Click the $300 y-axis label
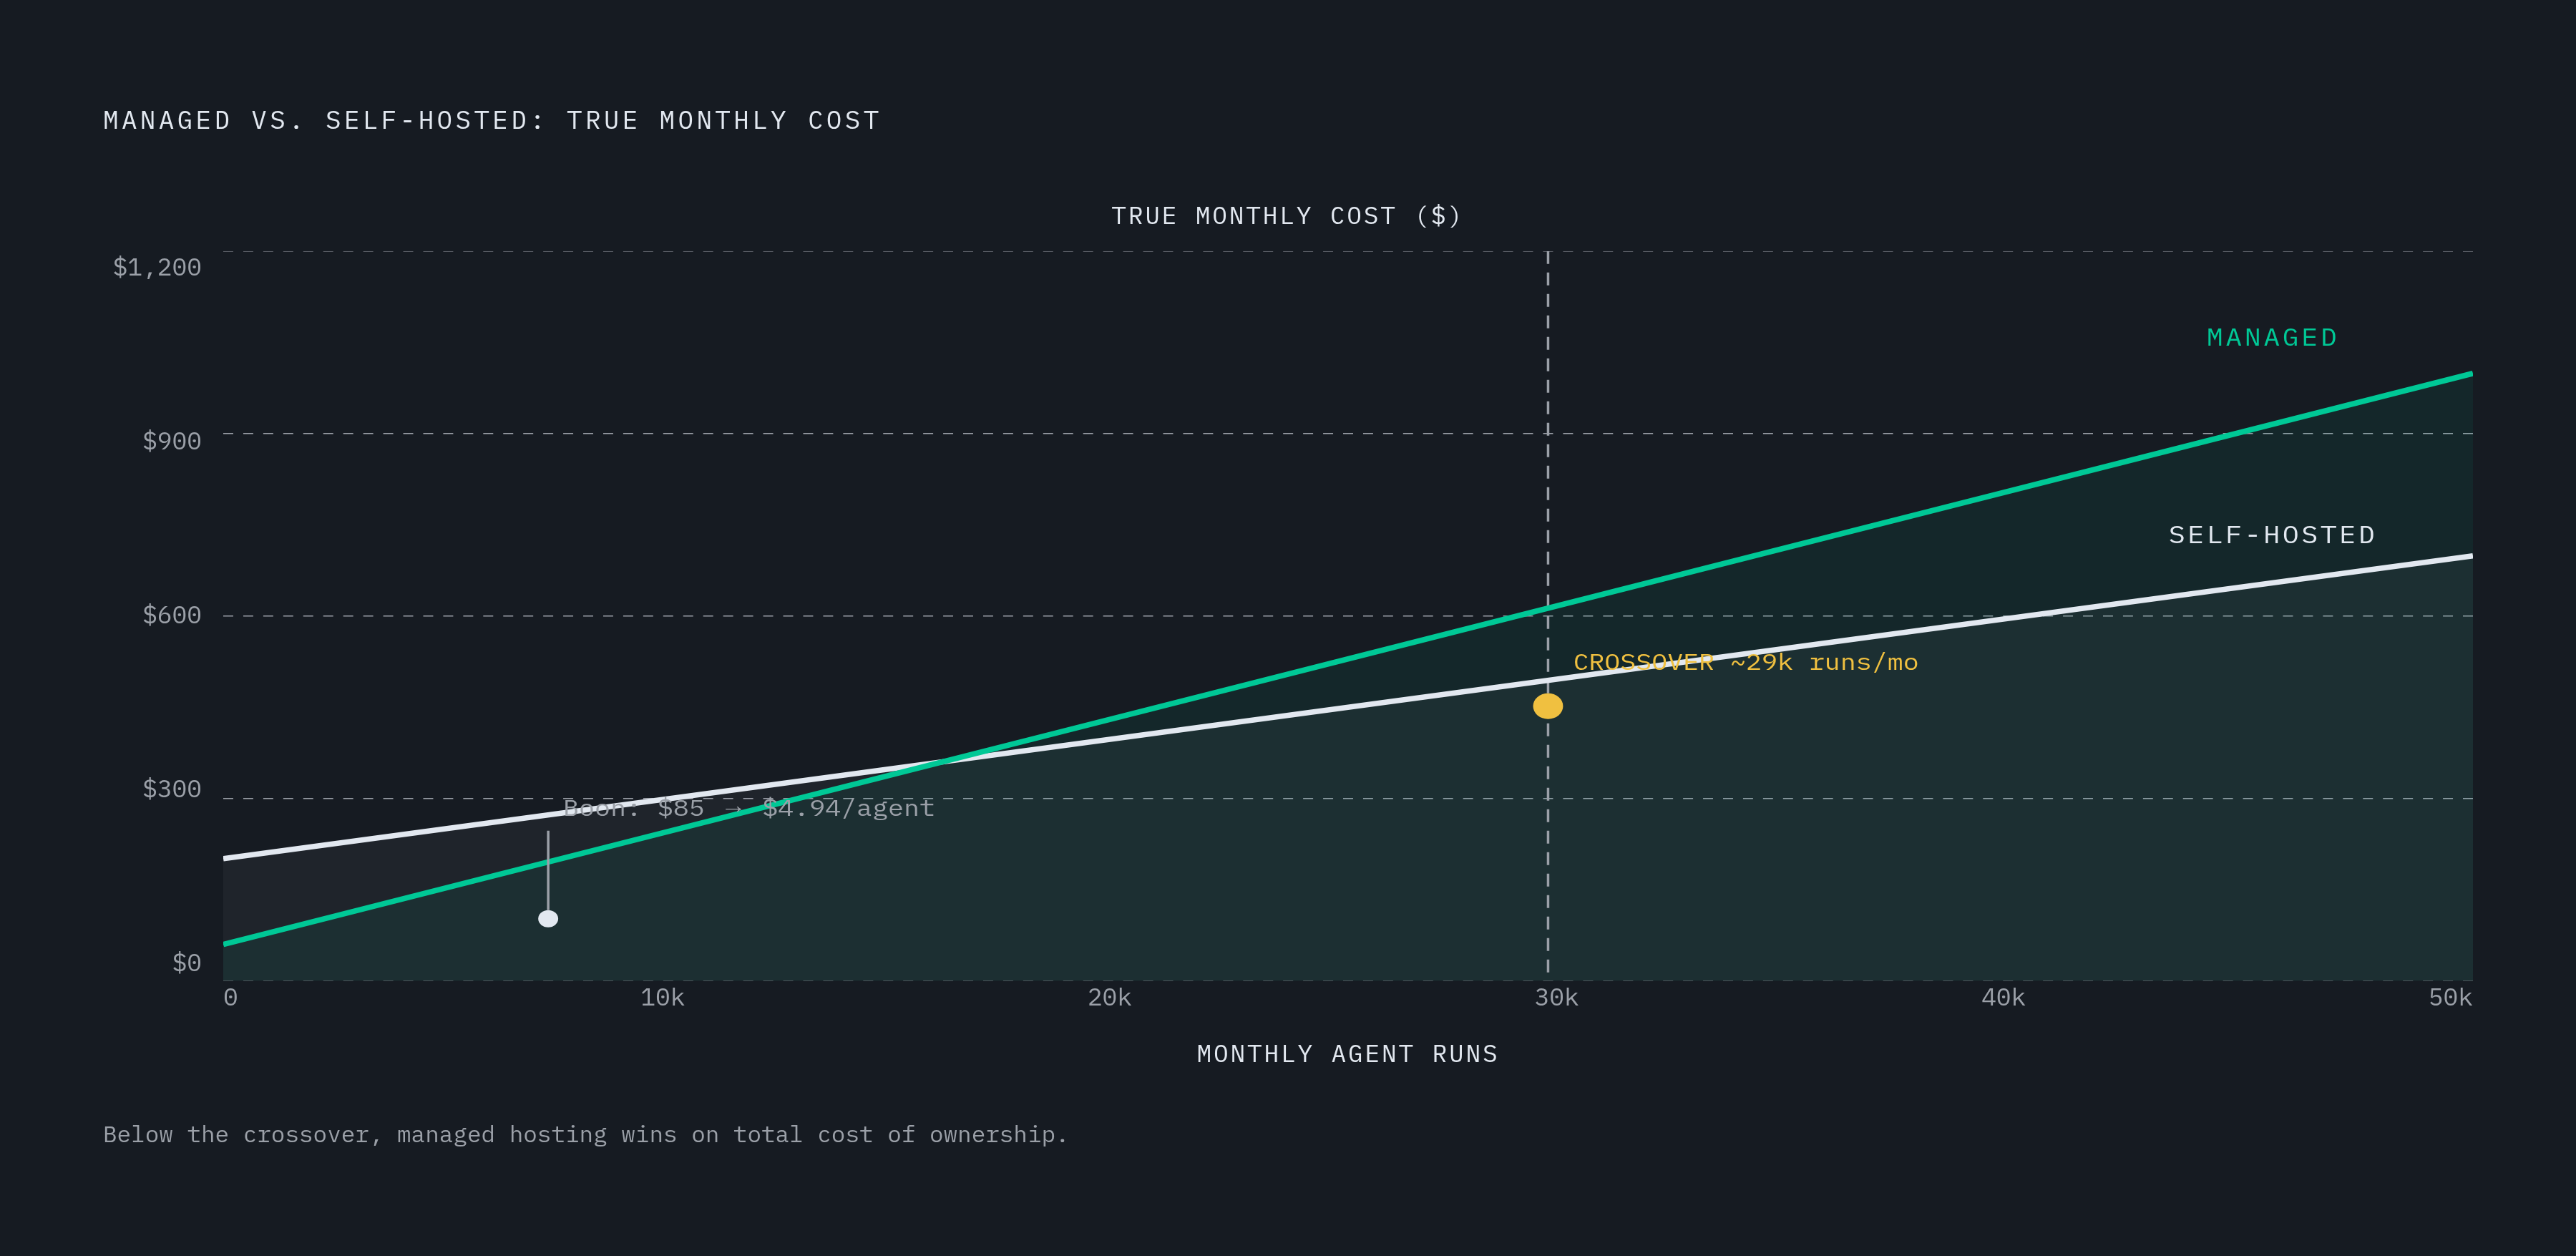Screen dimensions: 2576x1256 pos(172,789)
